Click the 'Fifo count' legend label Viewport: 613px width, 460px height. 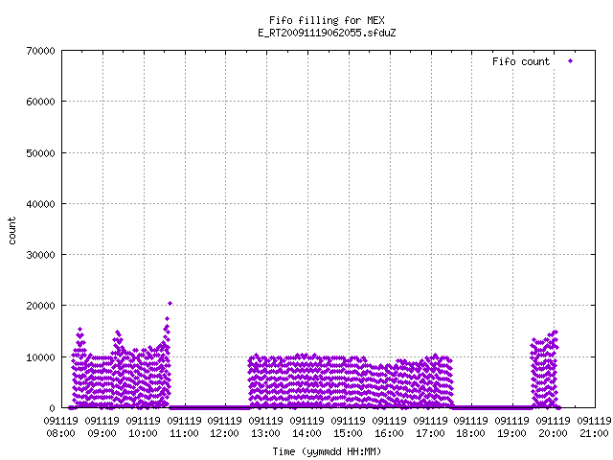pos(521,61)
